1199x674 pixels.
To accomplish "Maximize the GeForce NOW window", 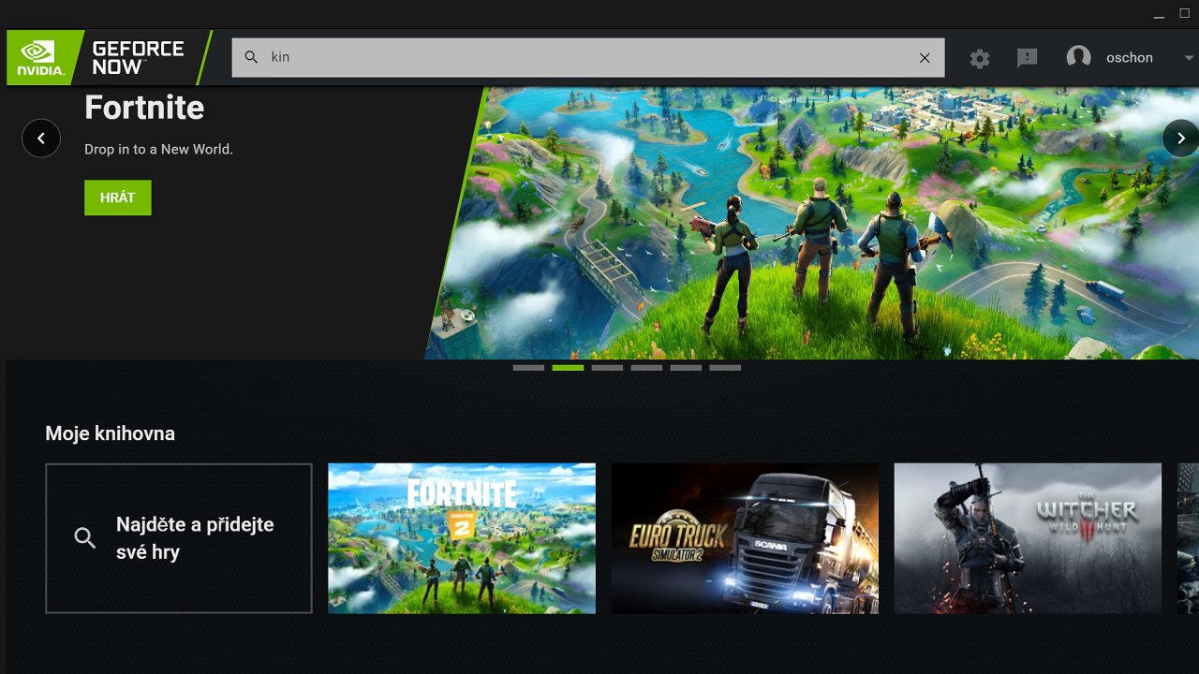I will click(1184, 13).
